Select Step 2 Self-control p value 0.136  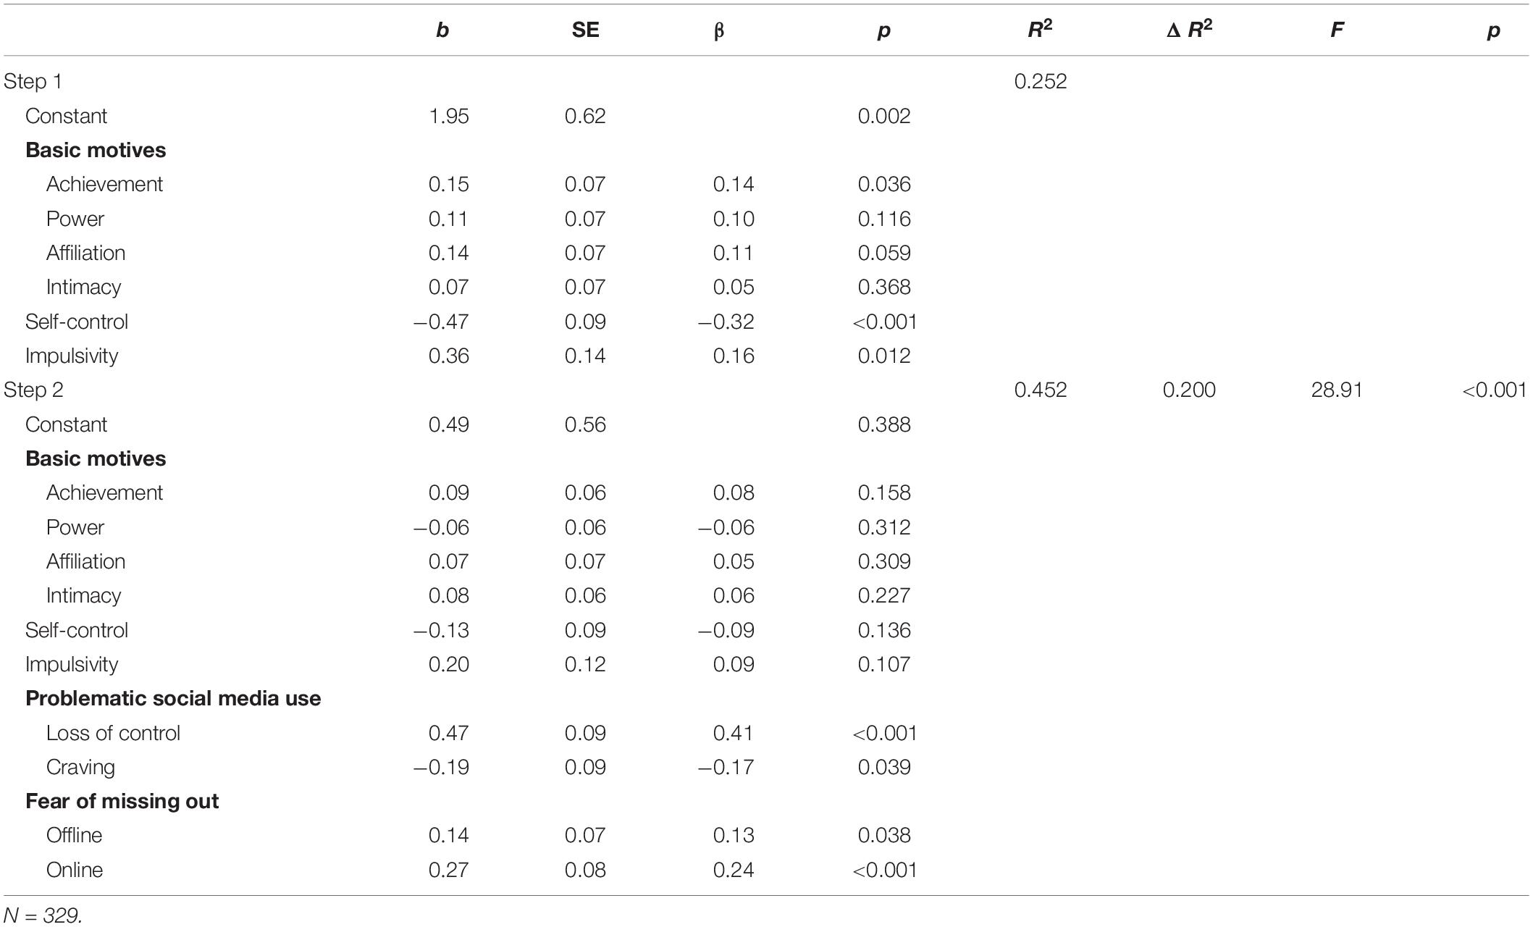[x=884, y=630]
